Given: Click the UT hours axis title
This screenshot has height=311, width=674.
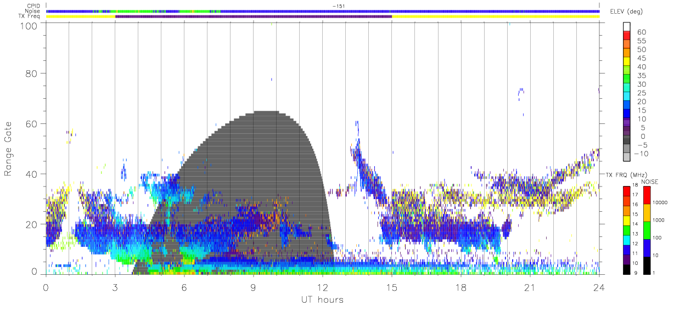Looking at the screenshot, I should (322, 300).
